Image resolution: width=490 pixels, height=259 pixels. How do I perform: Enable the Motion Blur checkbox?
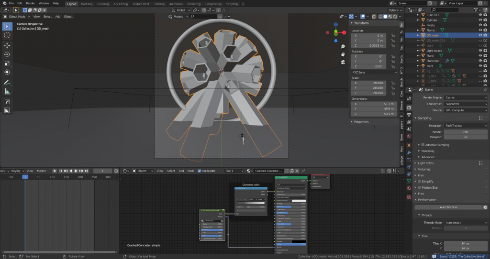(419, 187)
